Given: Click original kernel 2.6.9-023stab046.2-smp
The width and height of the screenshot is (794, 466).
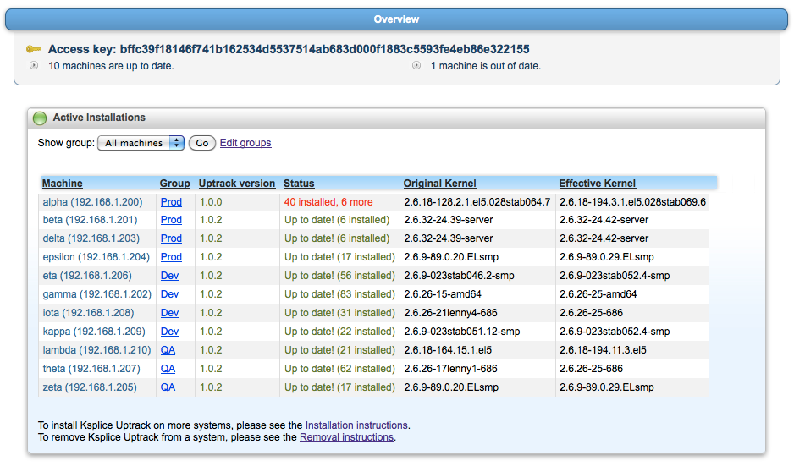Looking at the screenshot, I should coord(459,276).
